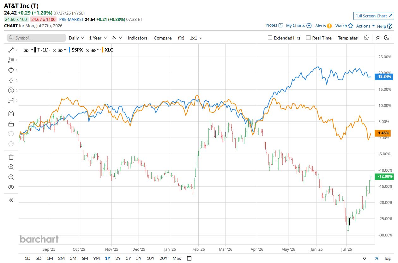Click the redo arrow icon

tap(11, 144)
